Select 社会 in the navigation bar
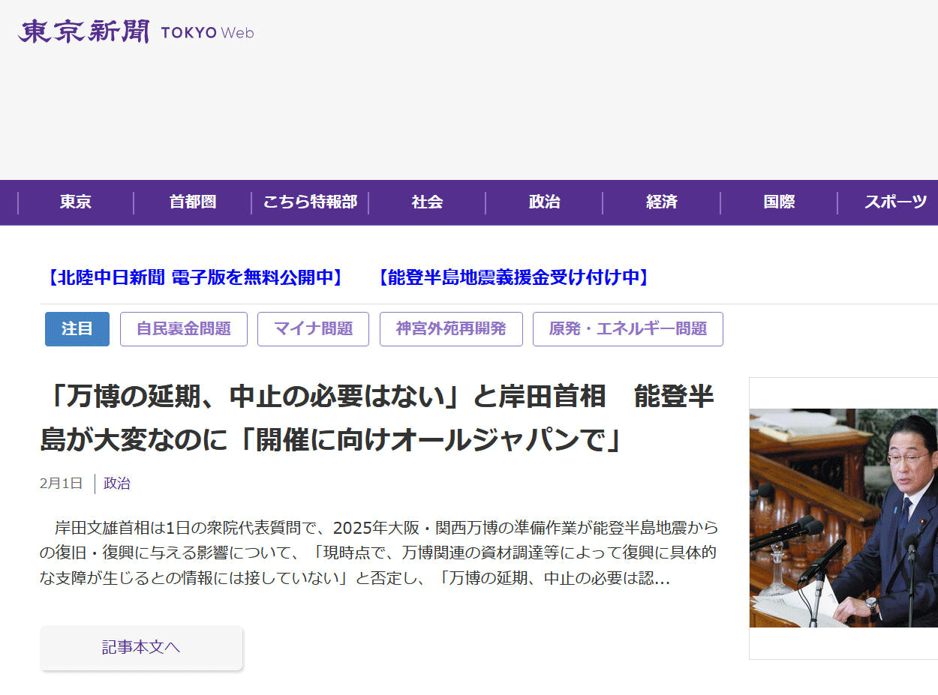Image resolution: width=938 pixels, height=695 pixels. (x=427, y=202)
